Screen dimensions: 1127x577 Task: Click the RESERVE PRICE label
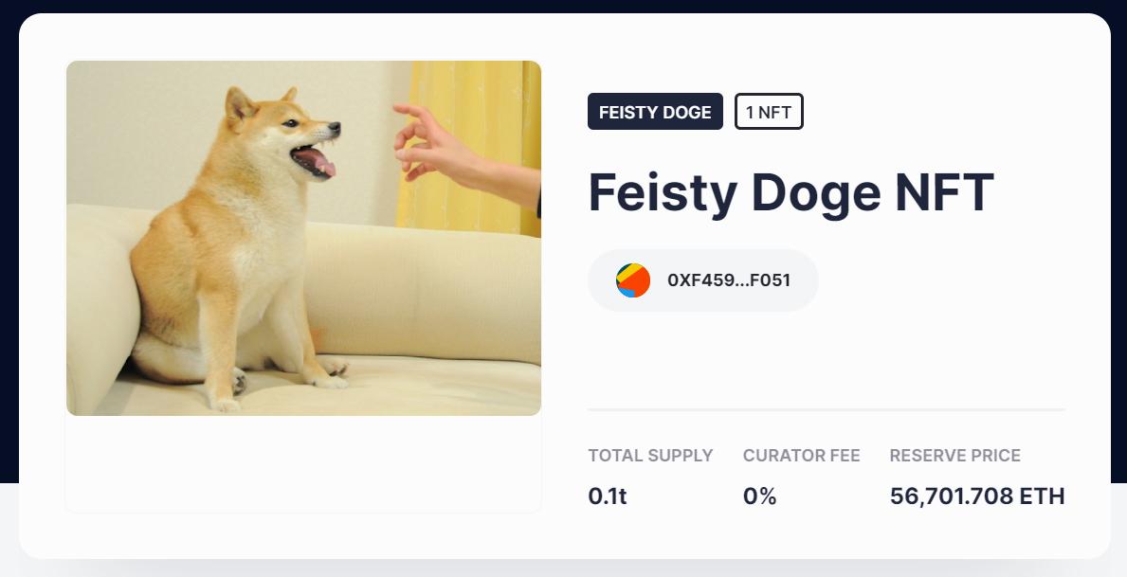pyautogui.click(x=955, y=456)
